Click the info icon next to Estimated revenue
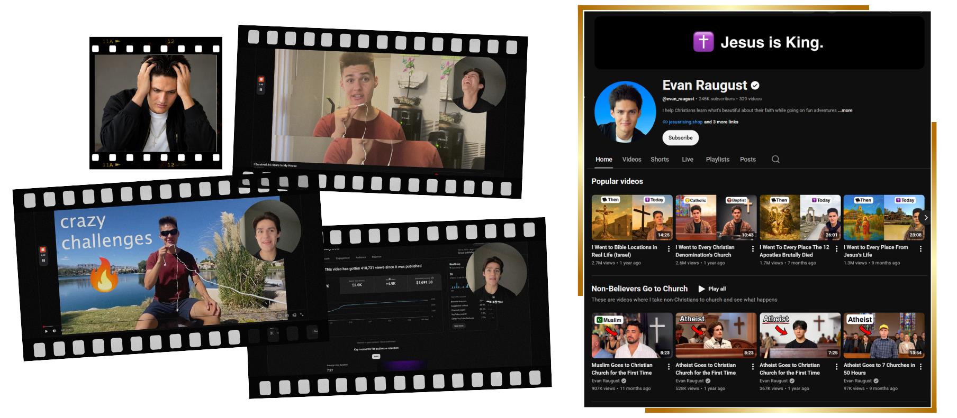957x418 pixels. pyautogui.click(x=432, y=278)
